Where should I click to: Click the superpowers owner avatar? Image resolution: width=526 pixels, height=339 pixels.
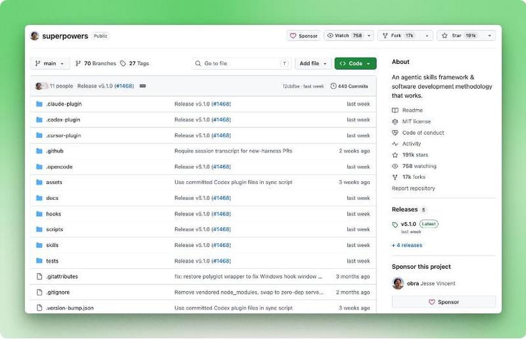[x=35, y=35]
